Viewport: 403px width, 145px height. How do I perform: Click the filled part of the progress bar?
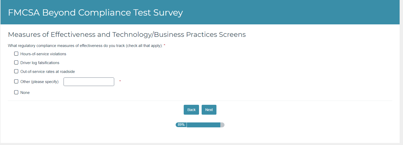click(x=203, y=125)
